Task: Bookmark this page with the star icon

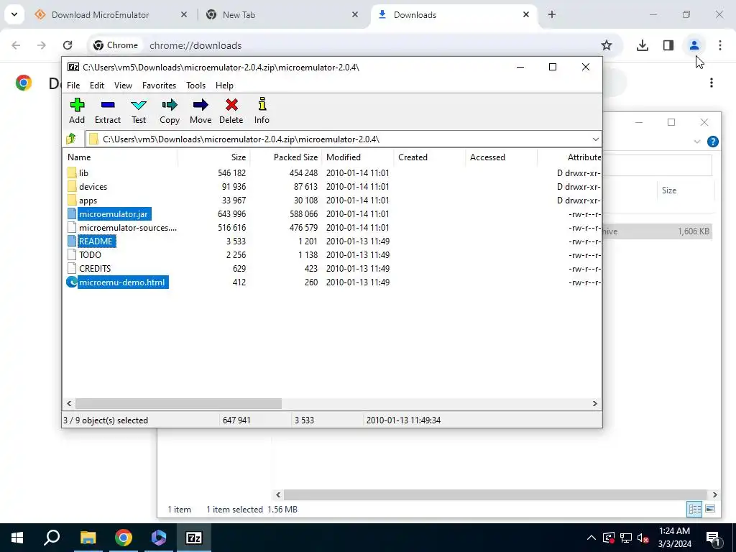Action: point(607,45)
